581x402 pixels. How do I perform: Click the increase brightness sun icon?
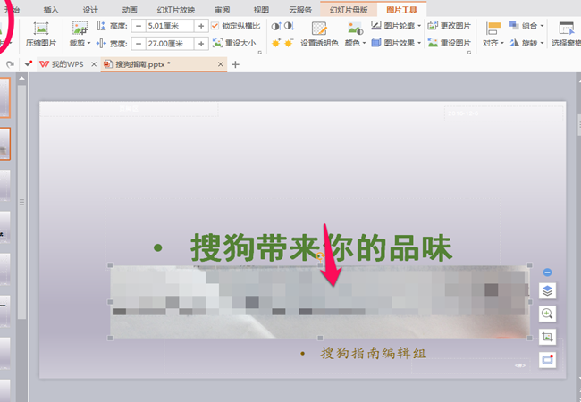pyautogui.click(x=276, y=43)
